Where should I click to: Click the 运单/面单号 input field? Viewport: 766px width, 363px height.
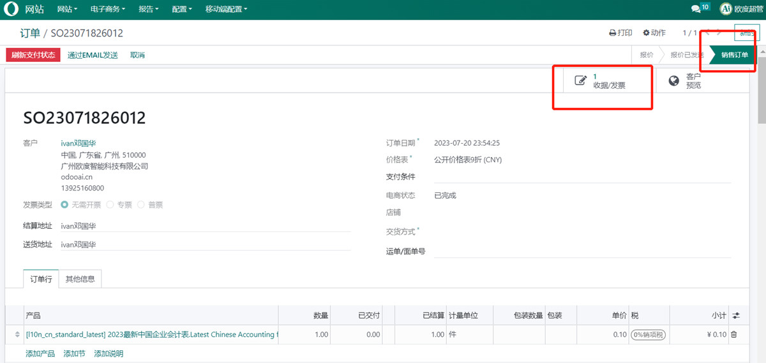click(581, 251)
